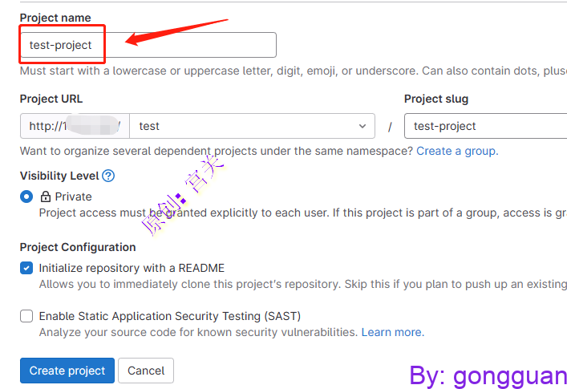This screenshot has height=389, width=567.
Task: Open the SAST 'Learn more' link
Action: click(x=391, y=332)
